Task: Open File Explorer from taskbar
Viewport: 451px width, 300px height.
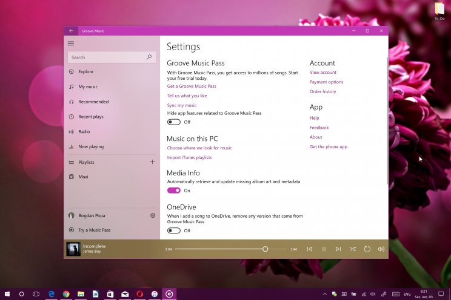Action: tap(81, 294)
